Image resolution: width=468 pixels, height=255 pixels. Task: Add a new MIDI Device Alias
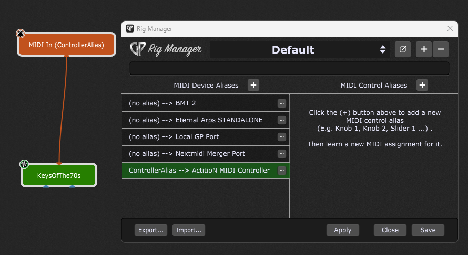(x=253, y=85)
